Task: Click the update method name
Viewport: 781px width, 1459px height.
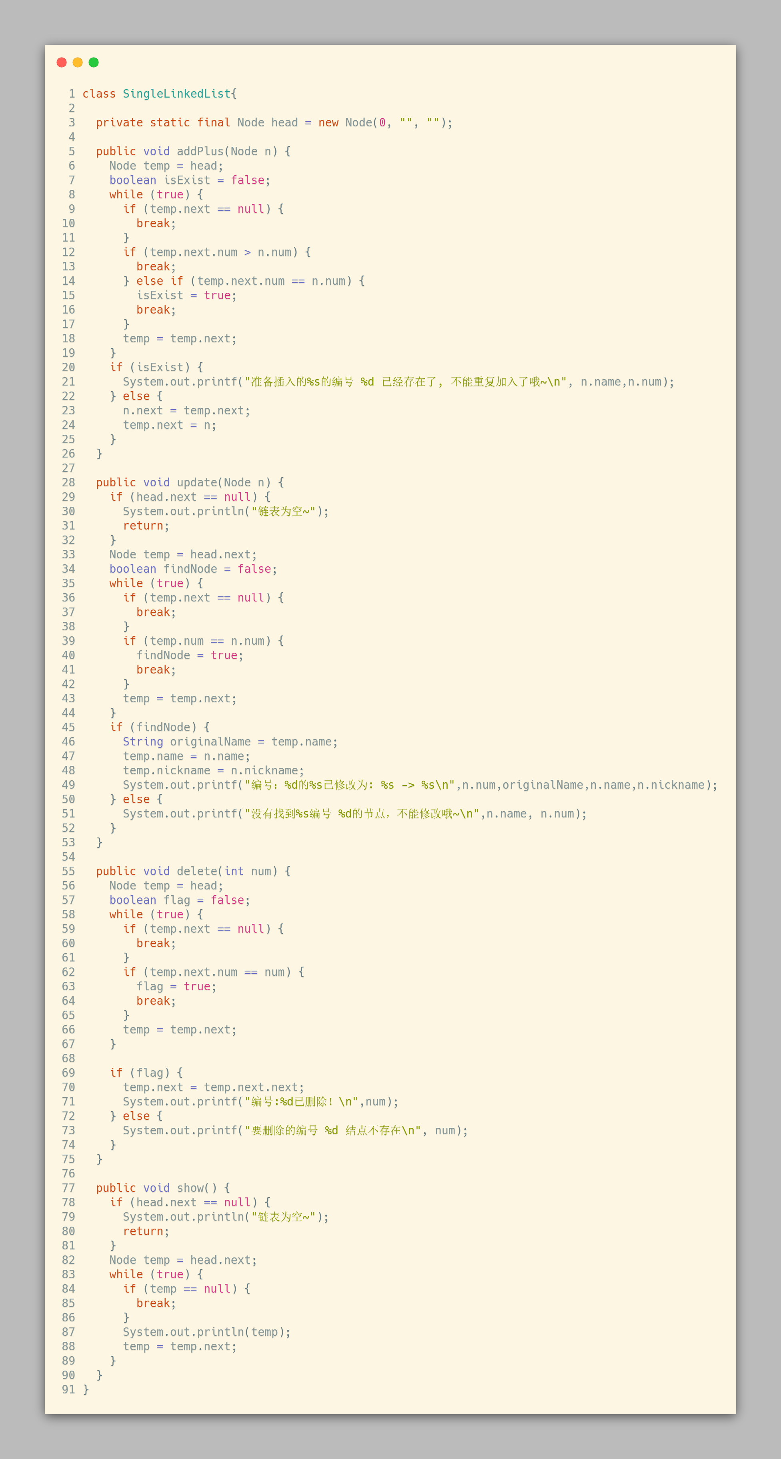Action: pos(197,483)
